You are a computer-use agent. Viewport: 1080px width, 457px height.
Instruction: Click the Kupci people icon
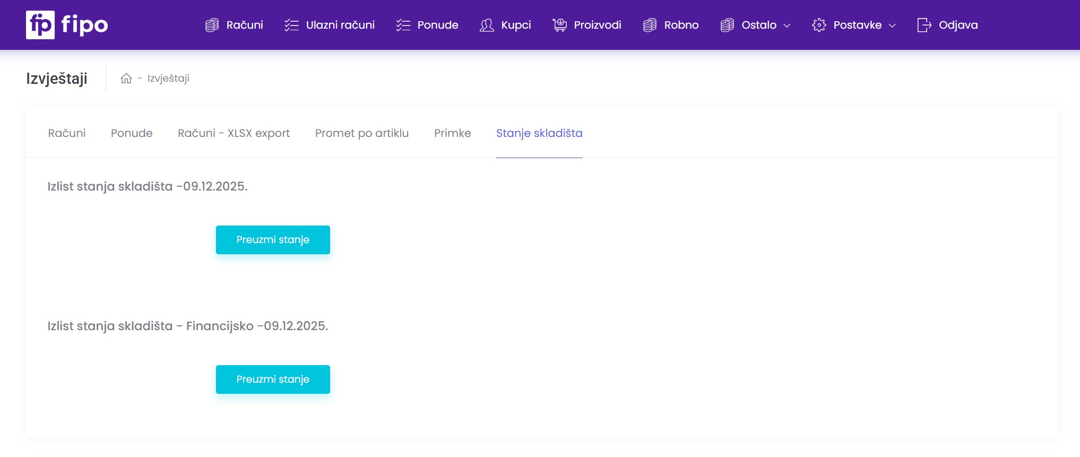click(487, 25)
